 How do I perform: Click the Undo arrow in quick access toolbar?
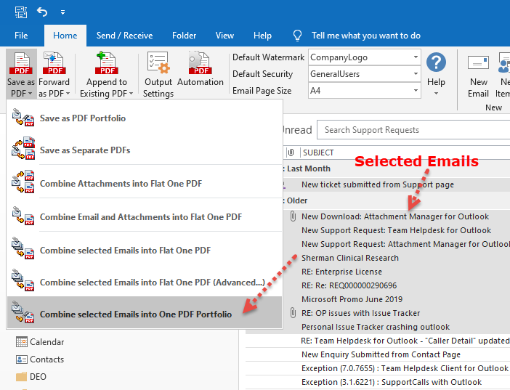[x=42, y=12]
